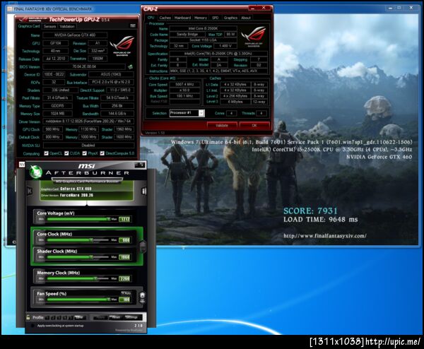Click the Core Clock value field

[125, 240]
